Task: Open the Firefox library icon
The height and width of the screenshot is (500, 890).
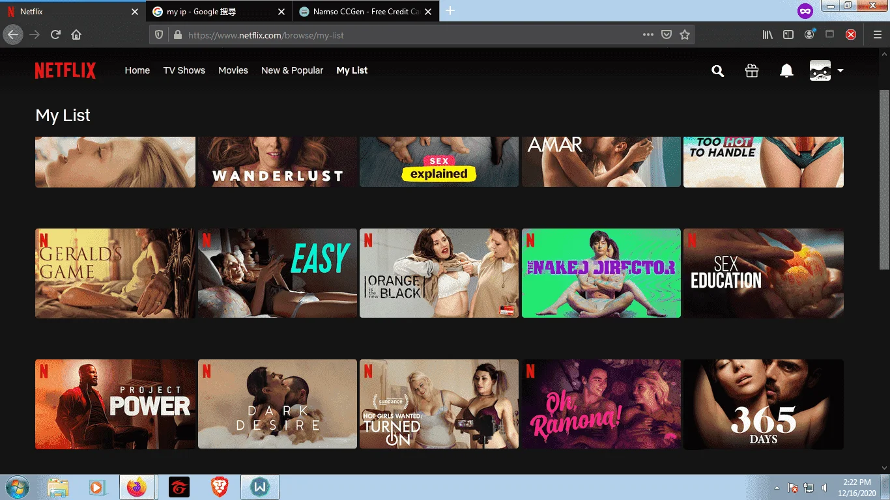Action: point(768,35)
